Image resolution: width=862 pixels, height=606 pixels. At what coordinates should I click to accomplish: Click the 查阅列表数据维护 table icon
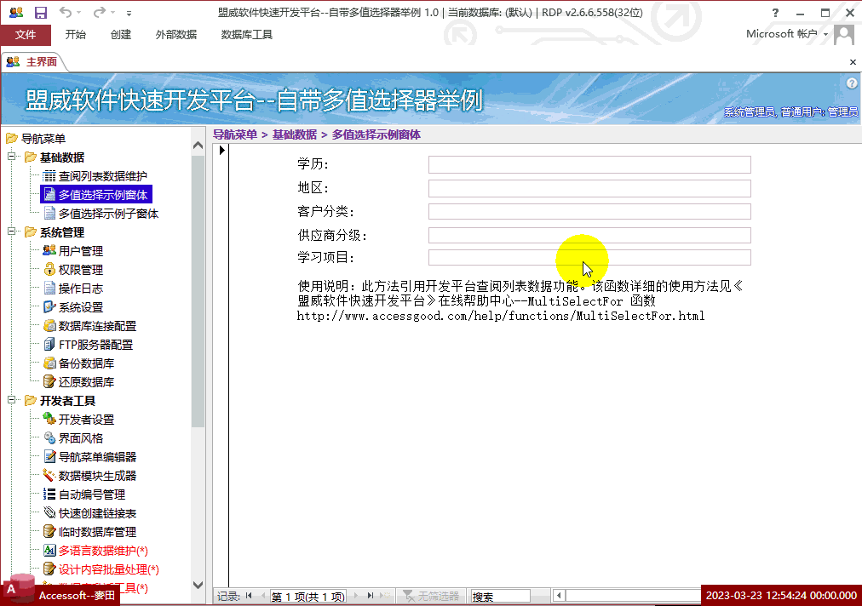49,176
